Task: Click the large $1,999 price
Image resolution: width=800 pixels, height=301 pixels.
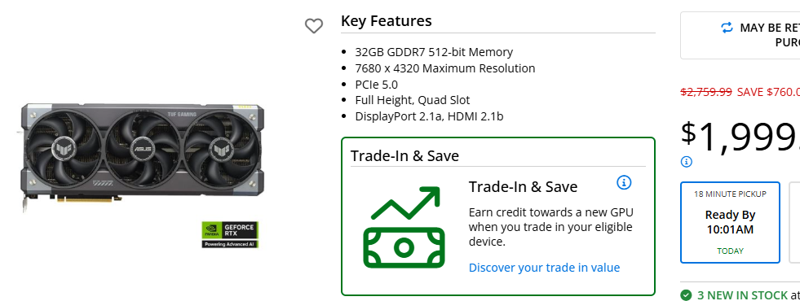Action: (x=740, y=137)
